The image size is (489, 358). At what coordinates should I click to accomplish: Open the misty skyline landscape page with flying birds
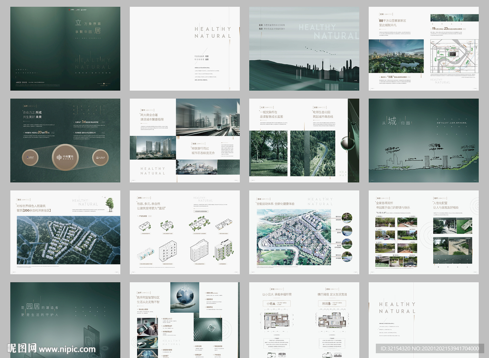304,49
